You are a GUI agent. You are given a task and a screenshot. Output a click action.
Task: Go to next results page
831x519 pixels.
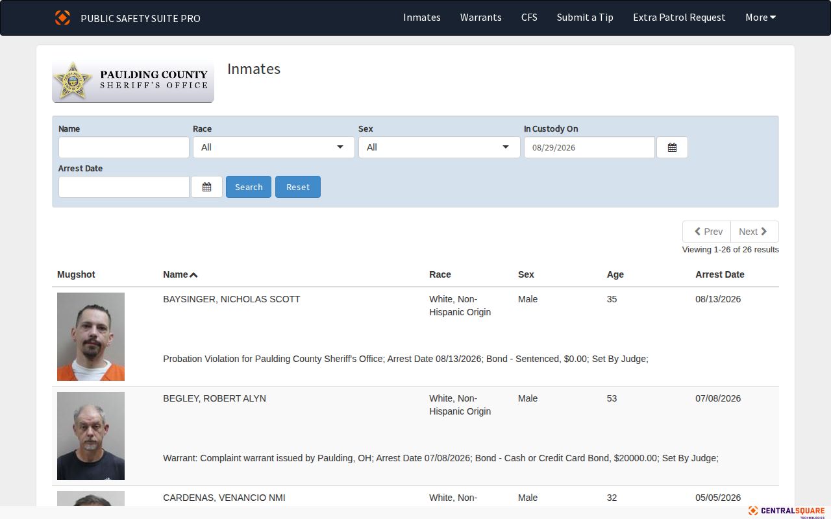(x=754, y=232)
